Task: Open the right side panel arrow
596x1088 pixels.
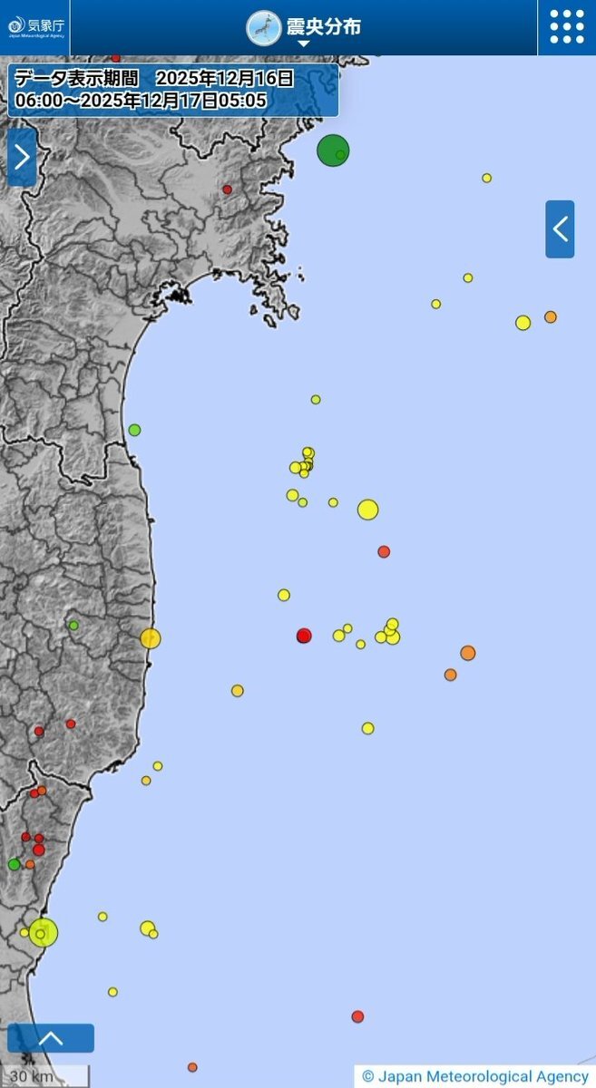Action: pyautogui.click(x=560, y=229)
